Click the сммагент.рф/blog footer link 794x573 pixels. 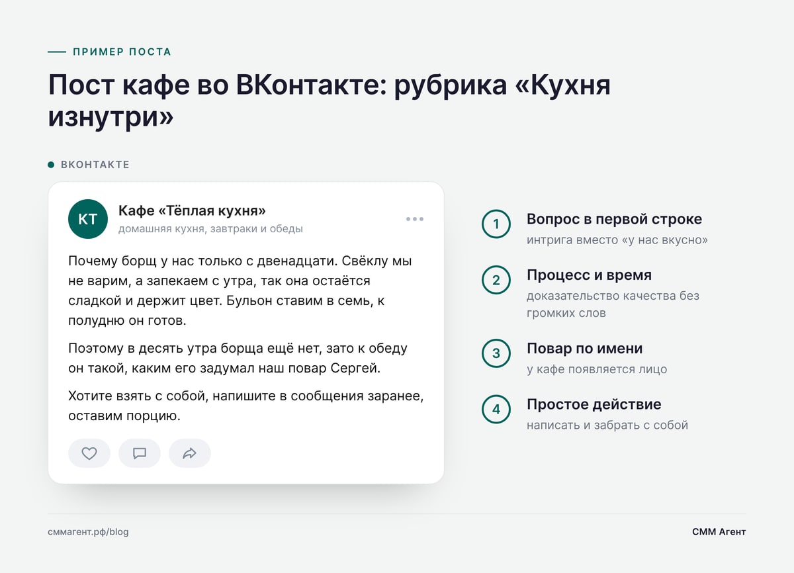89,532
